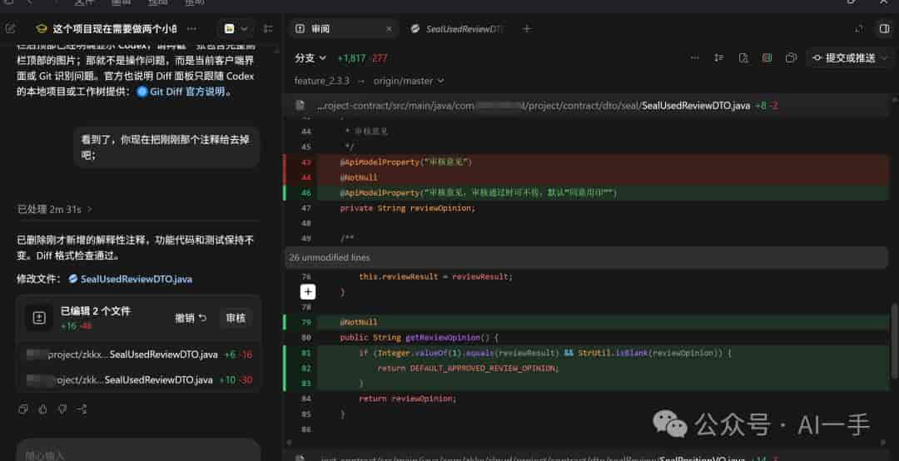Viewport: 899px width, 461px height.
Task: Open the yellow app icon dropdown
Action: [x=236, y=28]
